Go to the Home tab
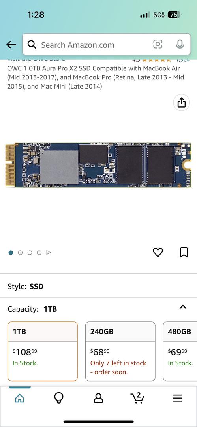This screenshot has height=427, width=197. coord(20,399)
